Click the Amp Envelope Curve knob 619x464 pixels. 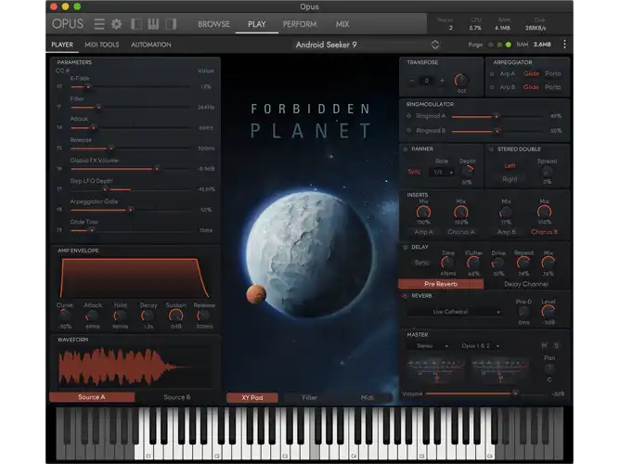point(64,316)
